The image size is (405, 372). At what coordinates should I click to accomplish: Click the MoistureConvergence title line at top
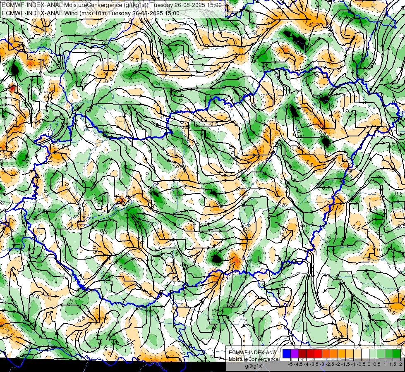(112, 5)
